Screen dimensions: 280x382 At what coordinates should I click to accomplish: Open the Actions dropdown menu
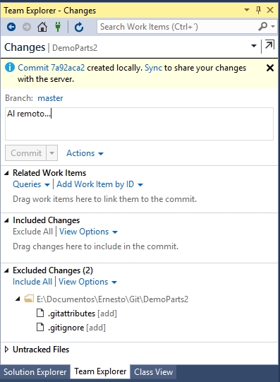[x=85, y=153]
